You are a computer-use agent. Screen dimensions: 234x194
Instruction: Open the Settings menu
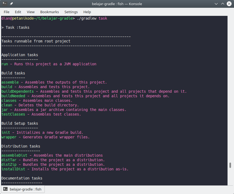71,12
